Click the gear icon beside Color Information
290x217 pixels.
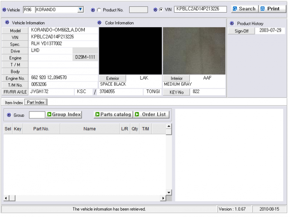100,23
